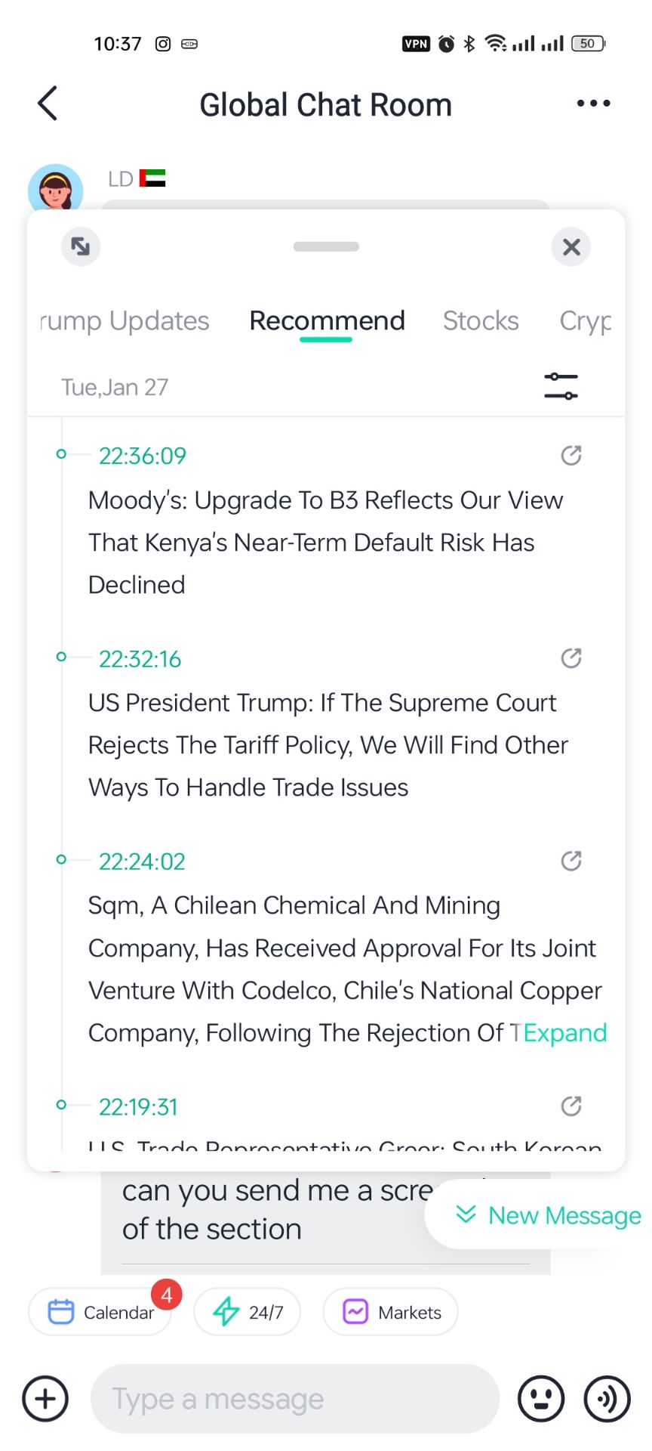652x1451 pixels.
Task: Share the 22:24:02 Sqm news item
Action: (x=571, y=861)
